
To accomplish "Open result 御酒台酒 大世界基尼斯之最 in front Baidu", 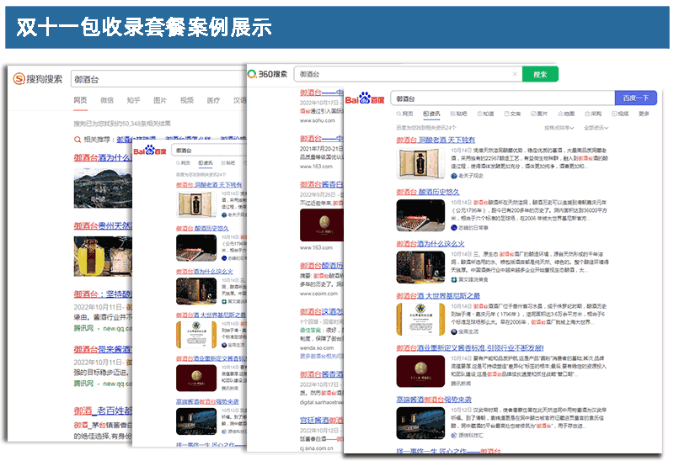I will click(438, 295).
